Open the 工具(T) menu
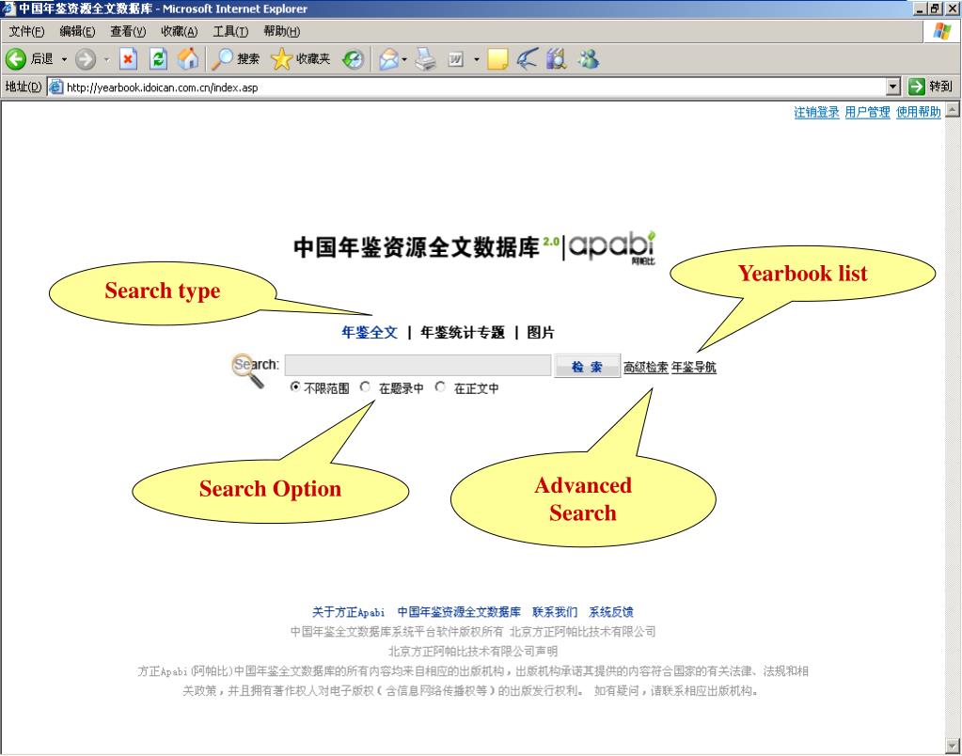962x756 pixels. pos(230,31)
